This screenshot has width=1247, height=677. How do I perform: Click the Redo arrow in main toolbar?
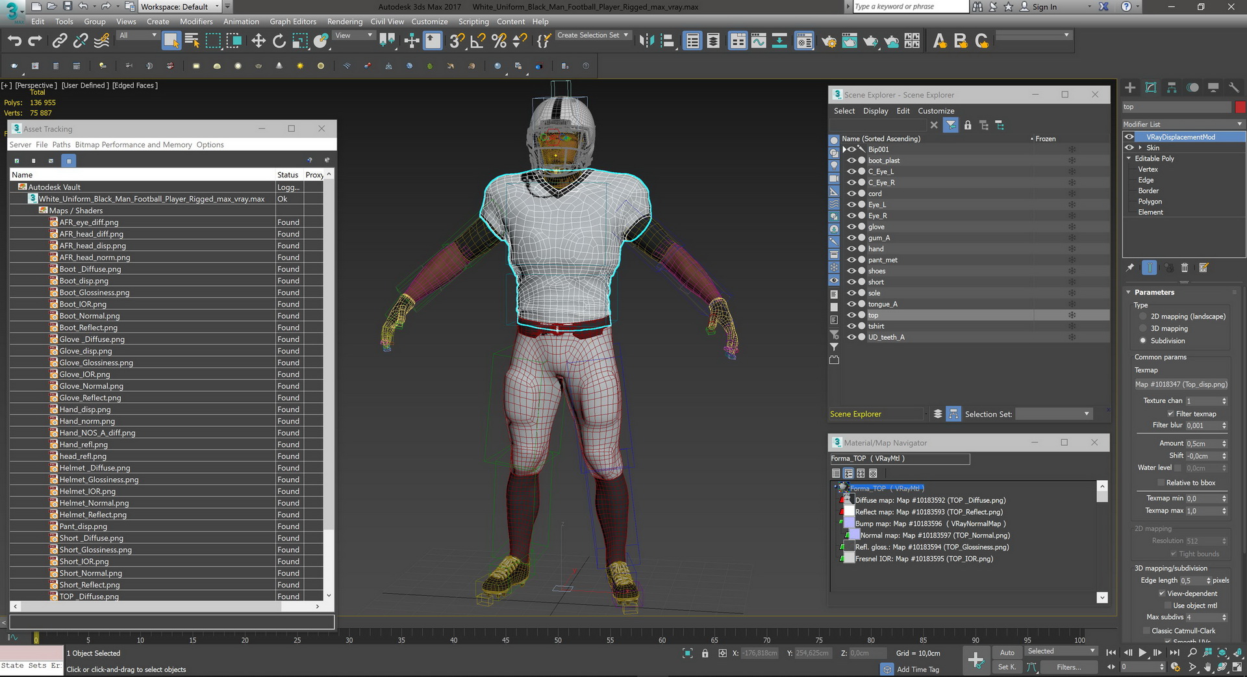click(x=35, y=41)
